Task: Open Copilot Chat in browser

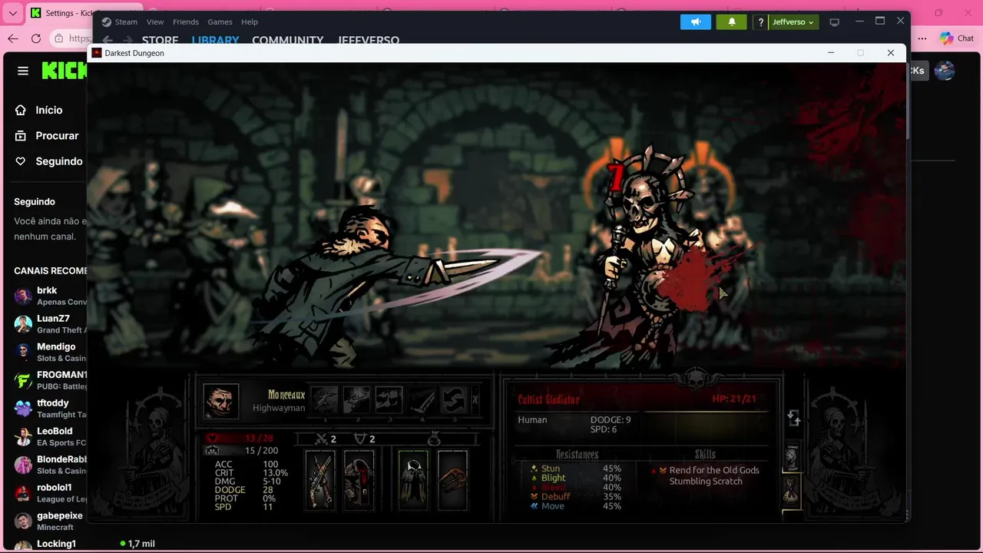Action: [957, 38]
